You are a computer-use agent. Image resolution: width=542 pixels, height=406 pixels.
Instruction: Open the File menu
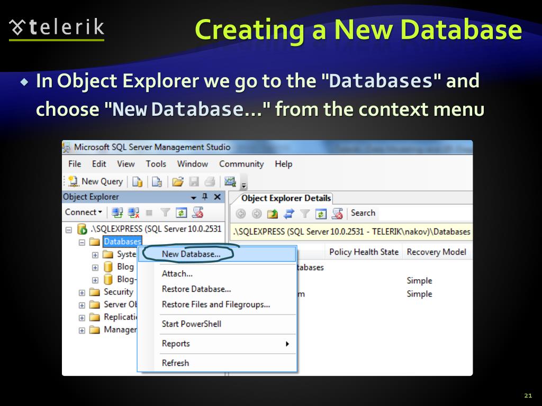(75, 164)
